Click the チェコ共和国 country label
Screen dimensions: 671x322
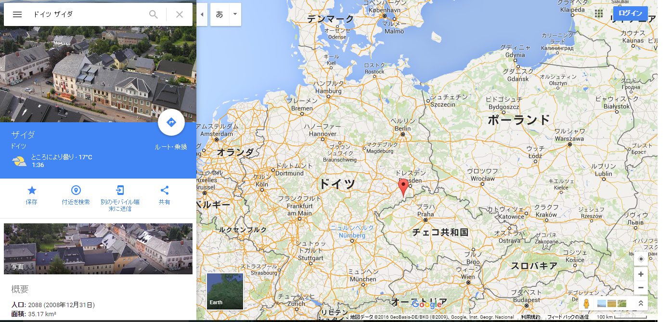tap(440, 232)
